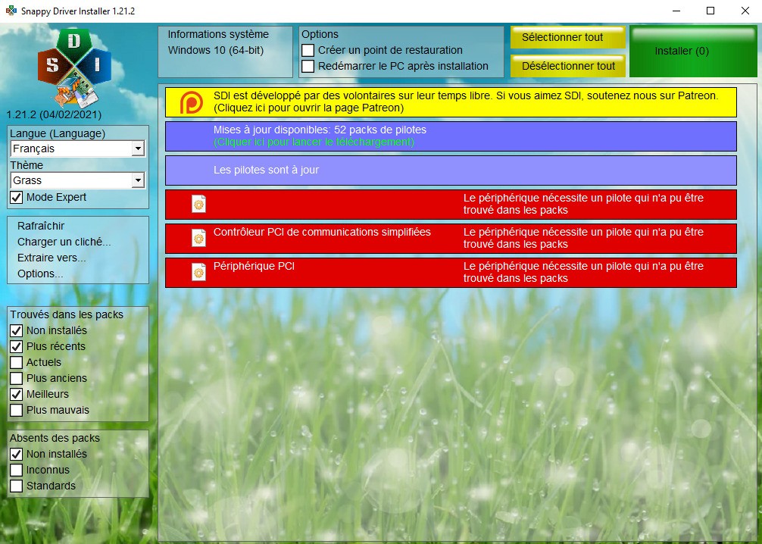Click the Informations système panel
The width and height of the screenshot is (762, 544).
coord(226,52)
